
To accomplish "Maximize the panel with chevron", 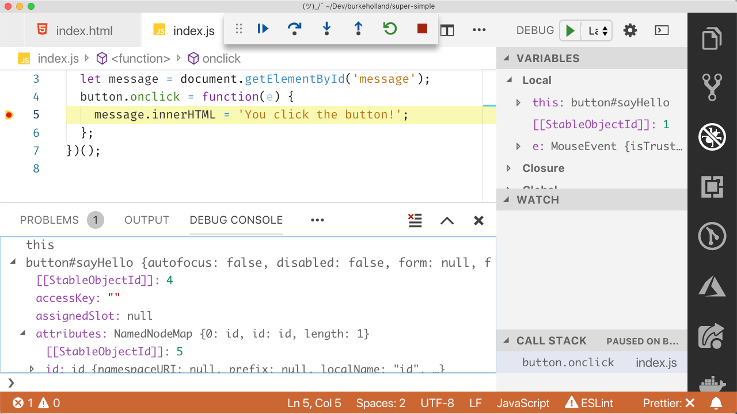I will tap(447, 221).
